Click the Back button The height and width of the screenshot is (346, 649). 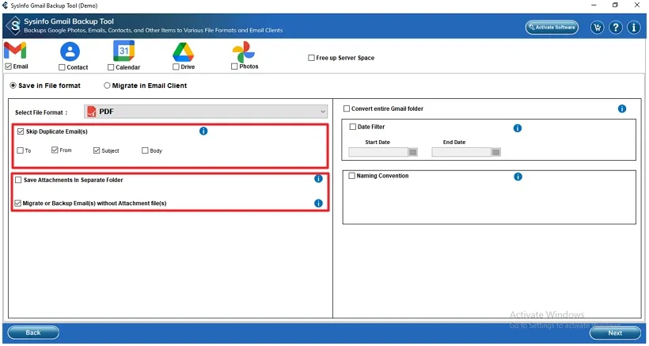point(33,333)
